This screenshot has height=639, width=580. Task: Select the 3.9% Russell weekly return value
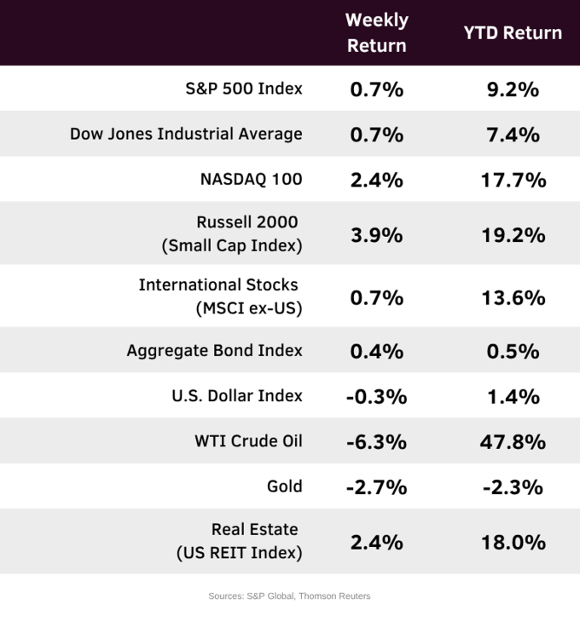pyautogui.click(x=376, y=235)
